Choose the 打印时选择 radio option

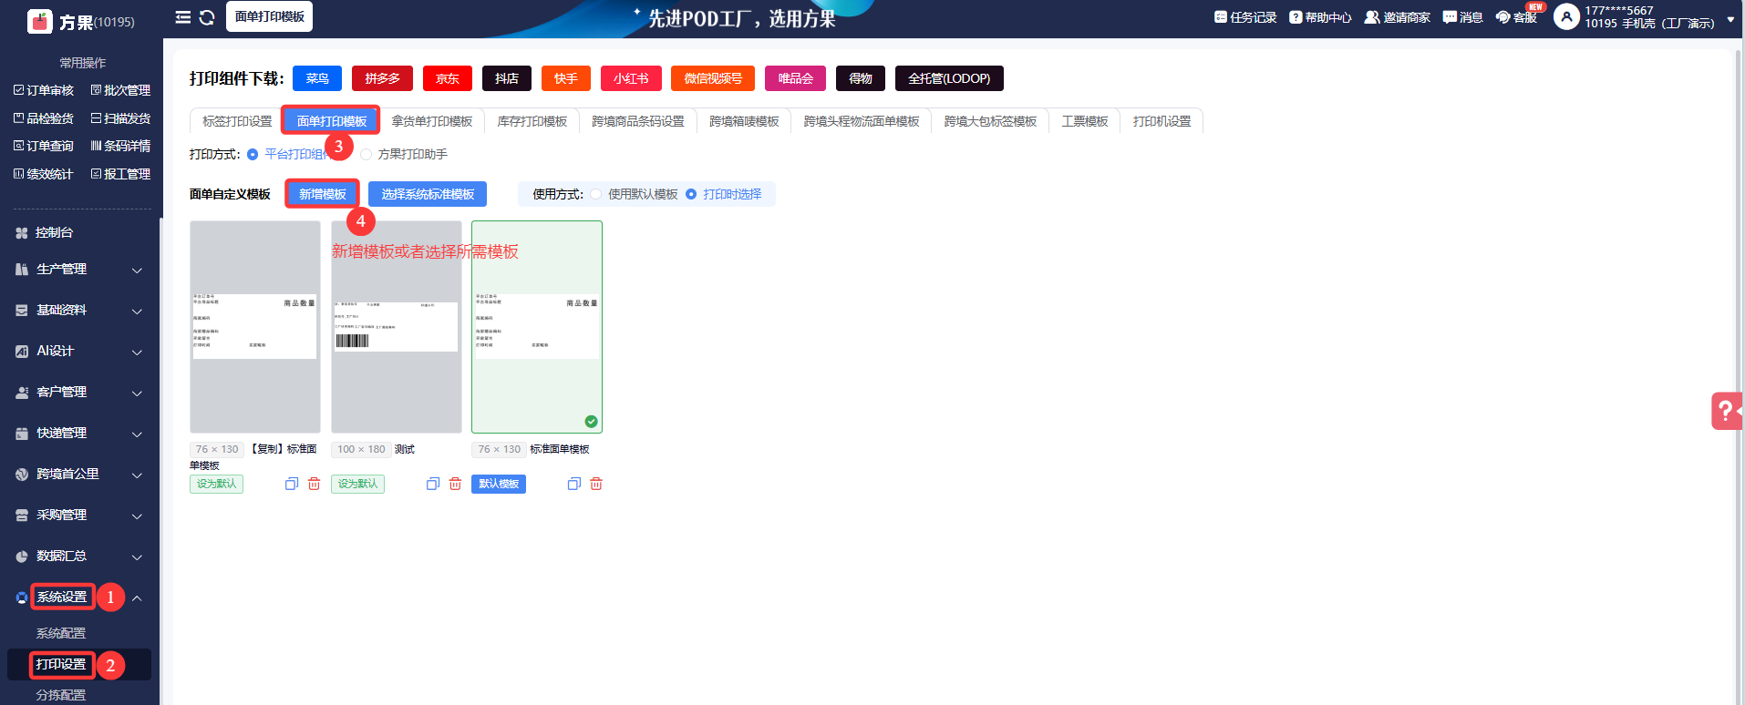(x=691, y=194)
